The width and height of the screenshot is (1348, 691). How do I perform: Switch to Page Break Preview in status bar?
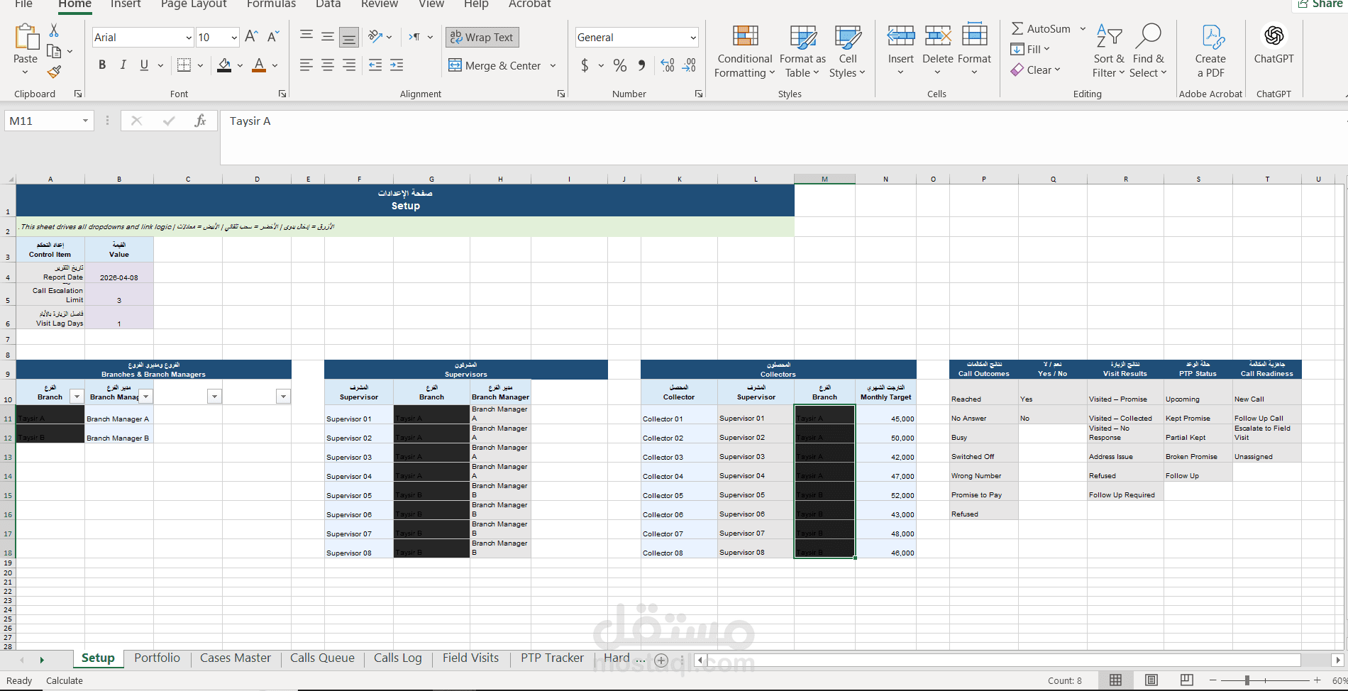coord(1186,680)
